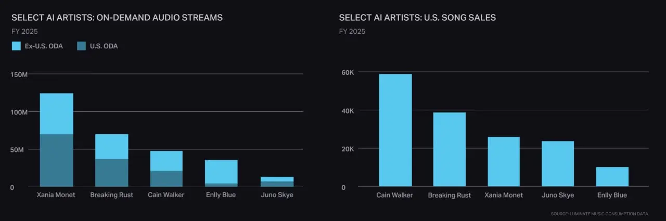This screenshot has height=221, width=666.
Task: Click Juno Skye's song sales bar
Action: click(558, 164)
